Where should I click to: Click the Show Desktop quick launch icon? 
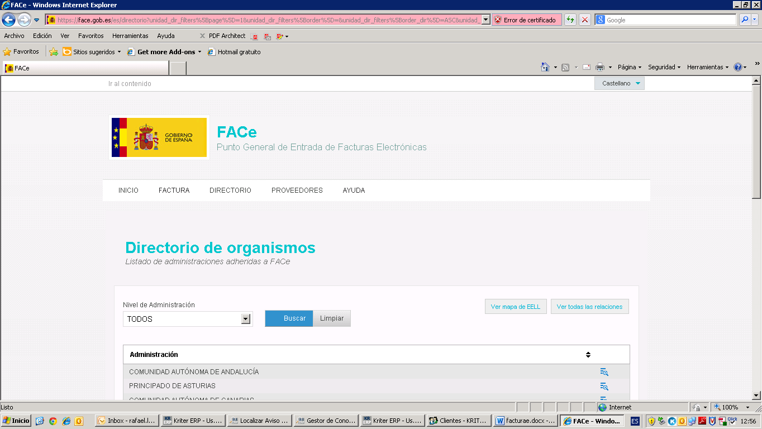click(40, 421)
